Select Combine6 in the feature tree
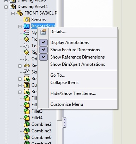136x144 pixels. [x=41, y=137]
